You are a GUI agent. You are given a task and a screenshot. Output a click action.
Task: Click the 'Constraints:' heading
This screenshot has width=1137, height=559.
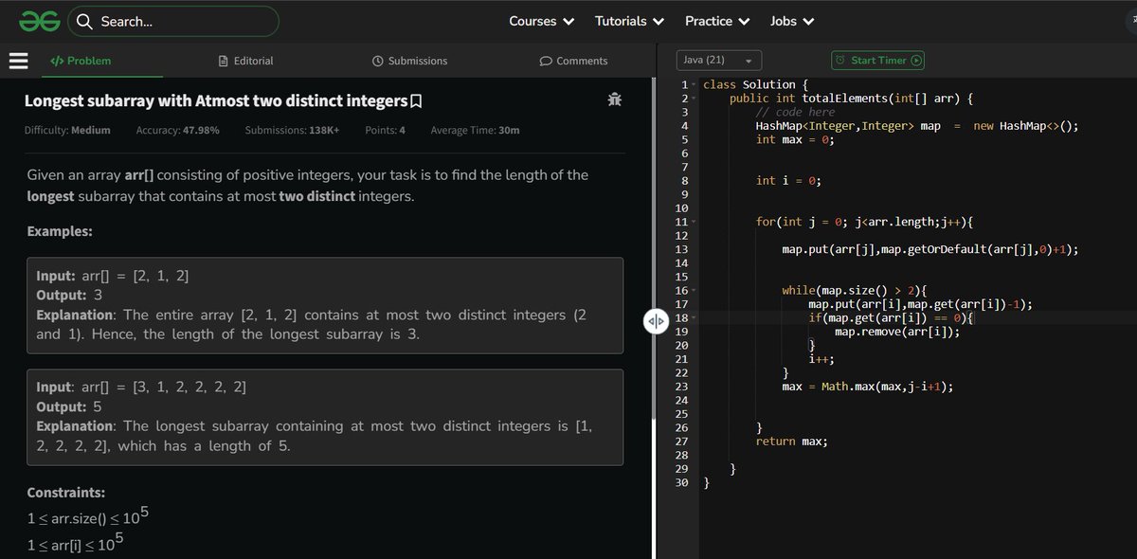tap(65, 493)
